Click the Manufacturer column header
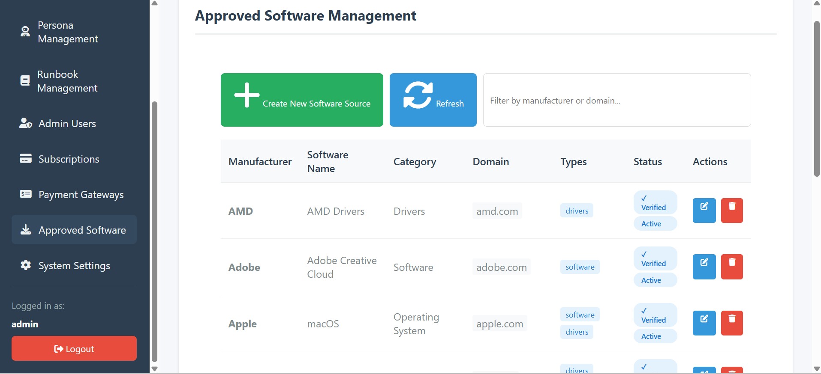Viewport: 821px width, 374px height. pyautogui.click(x=260, y=161)
